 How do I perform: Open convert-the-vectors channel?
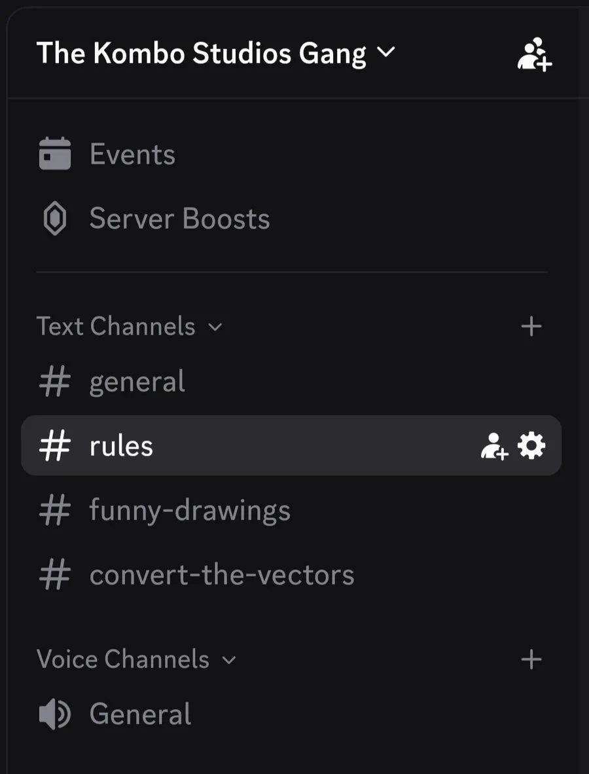tap(222, 575)
